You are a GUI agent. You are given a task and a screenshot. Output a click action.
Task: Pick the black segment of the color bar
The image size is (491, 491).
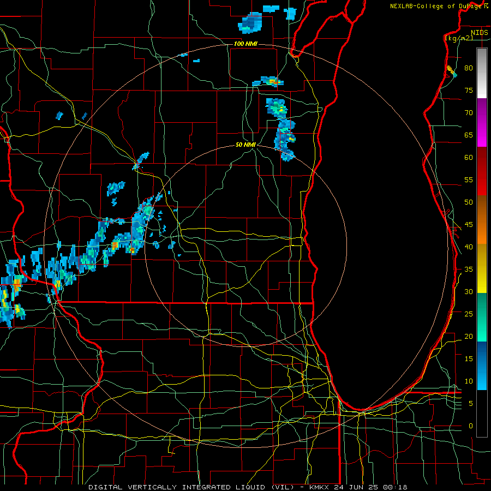[482, 414]
